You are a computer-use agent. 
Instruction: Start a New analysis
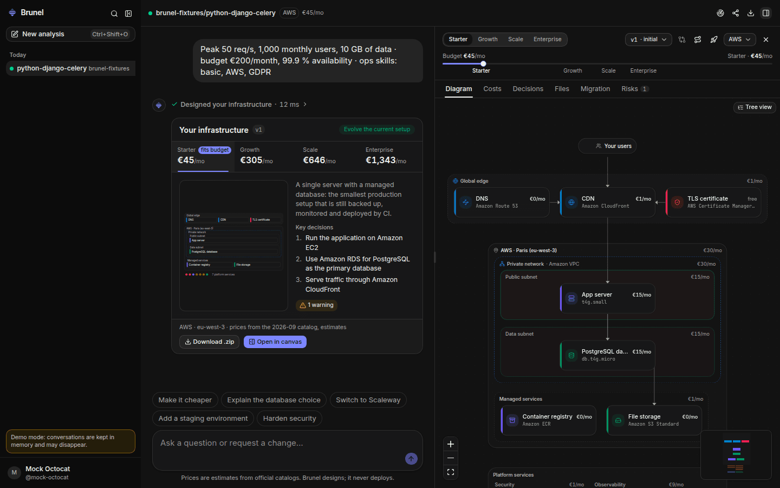[70, 34]
